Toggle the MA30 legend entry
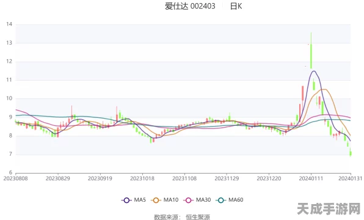 click(197, 200)
